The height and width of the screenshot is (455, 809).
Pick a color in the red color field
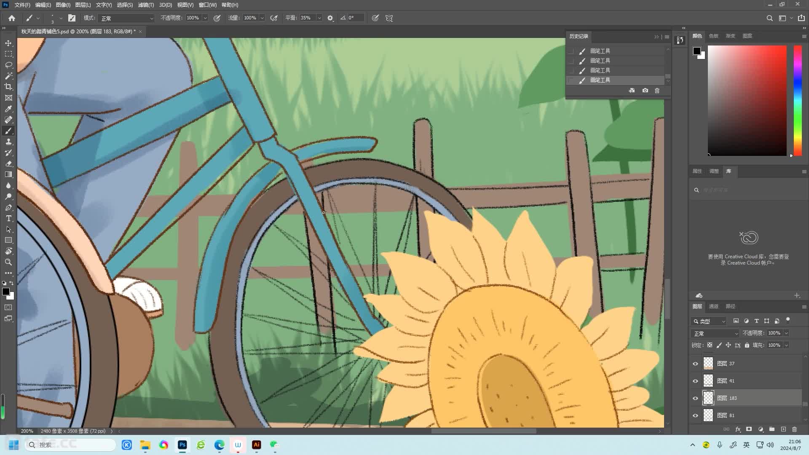(747, 100)
